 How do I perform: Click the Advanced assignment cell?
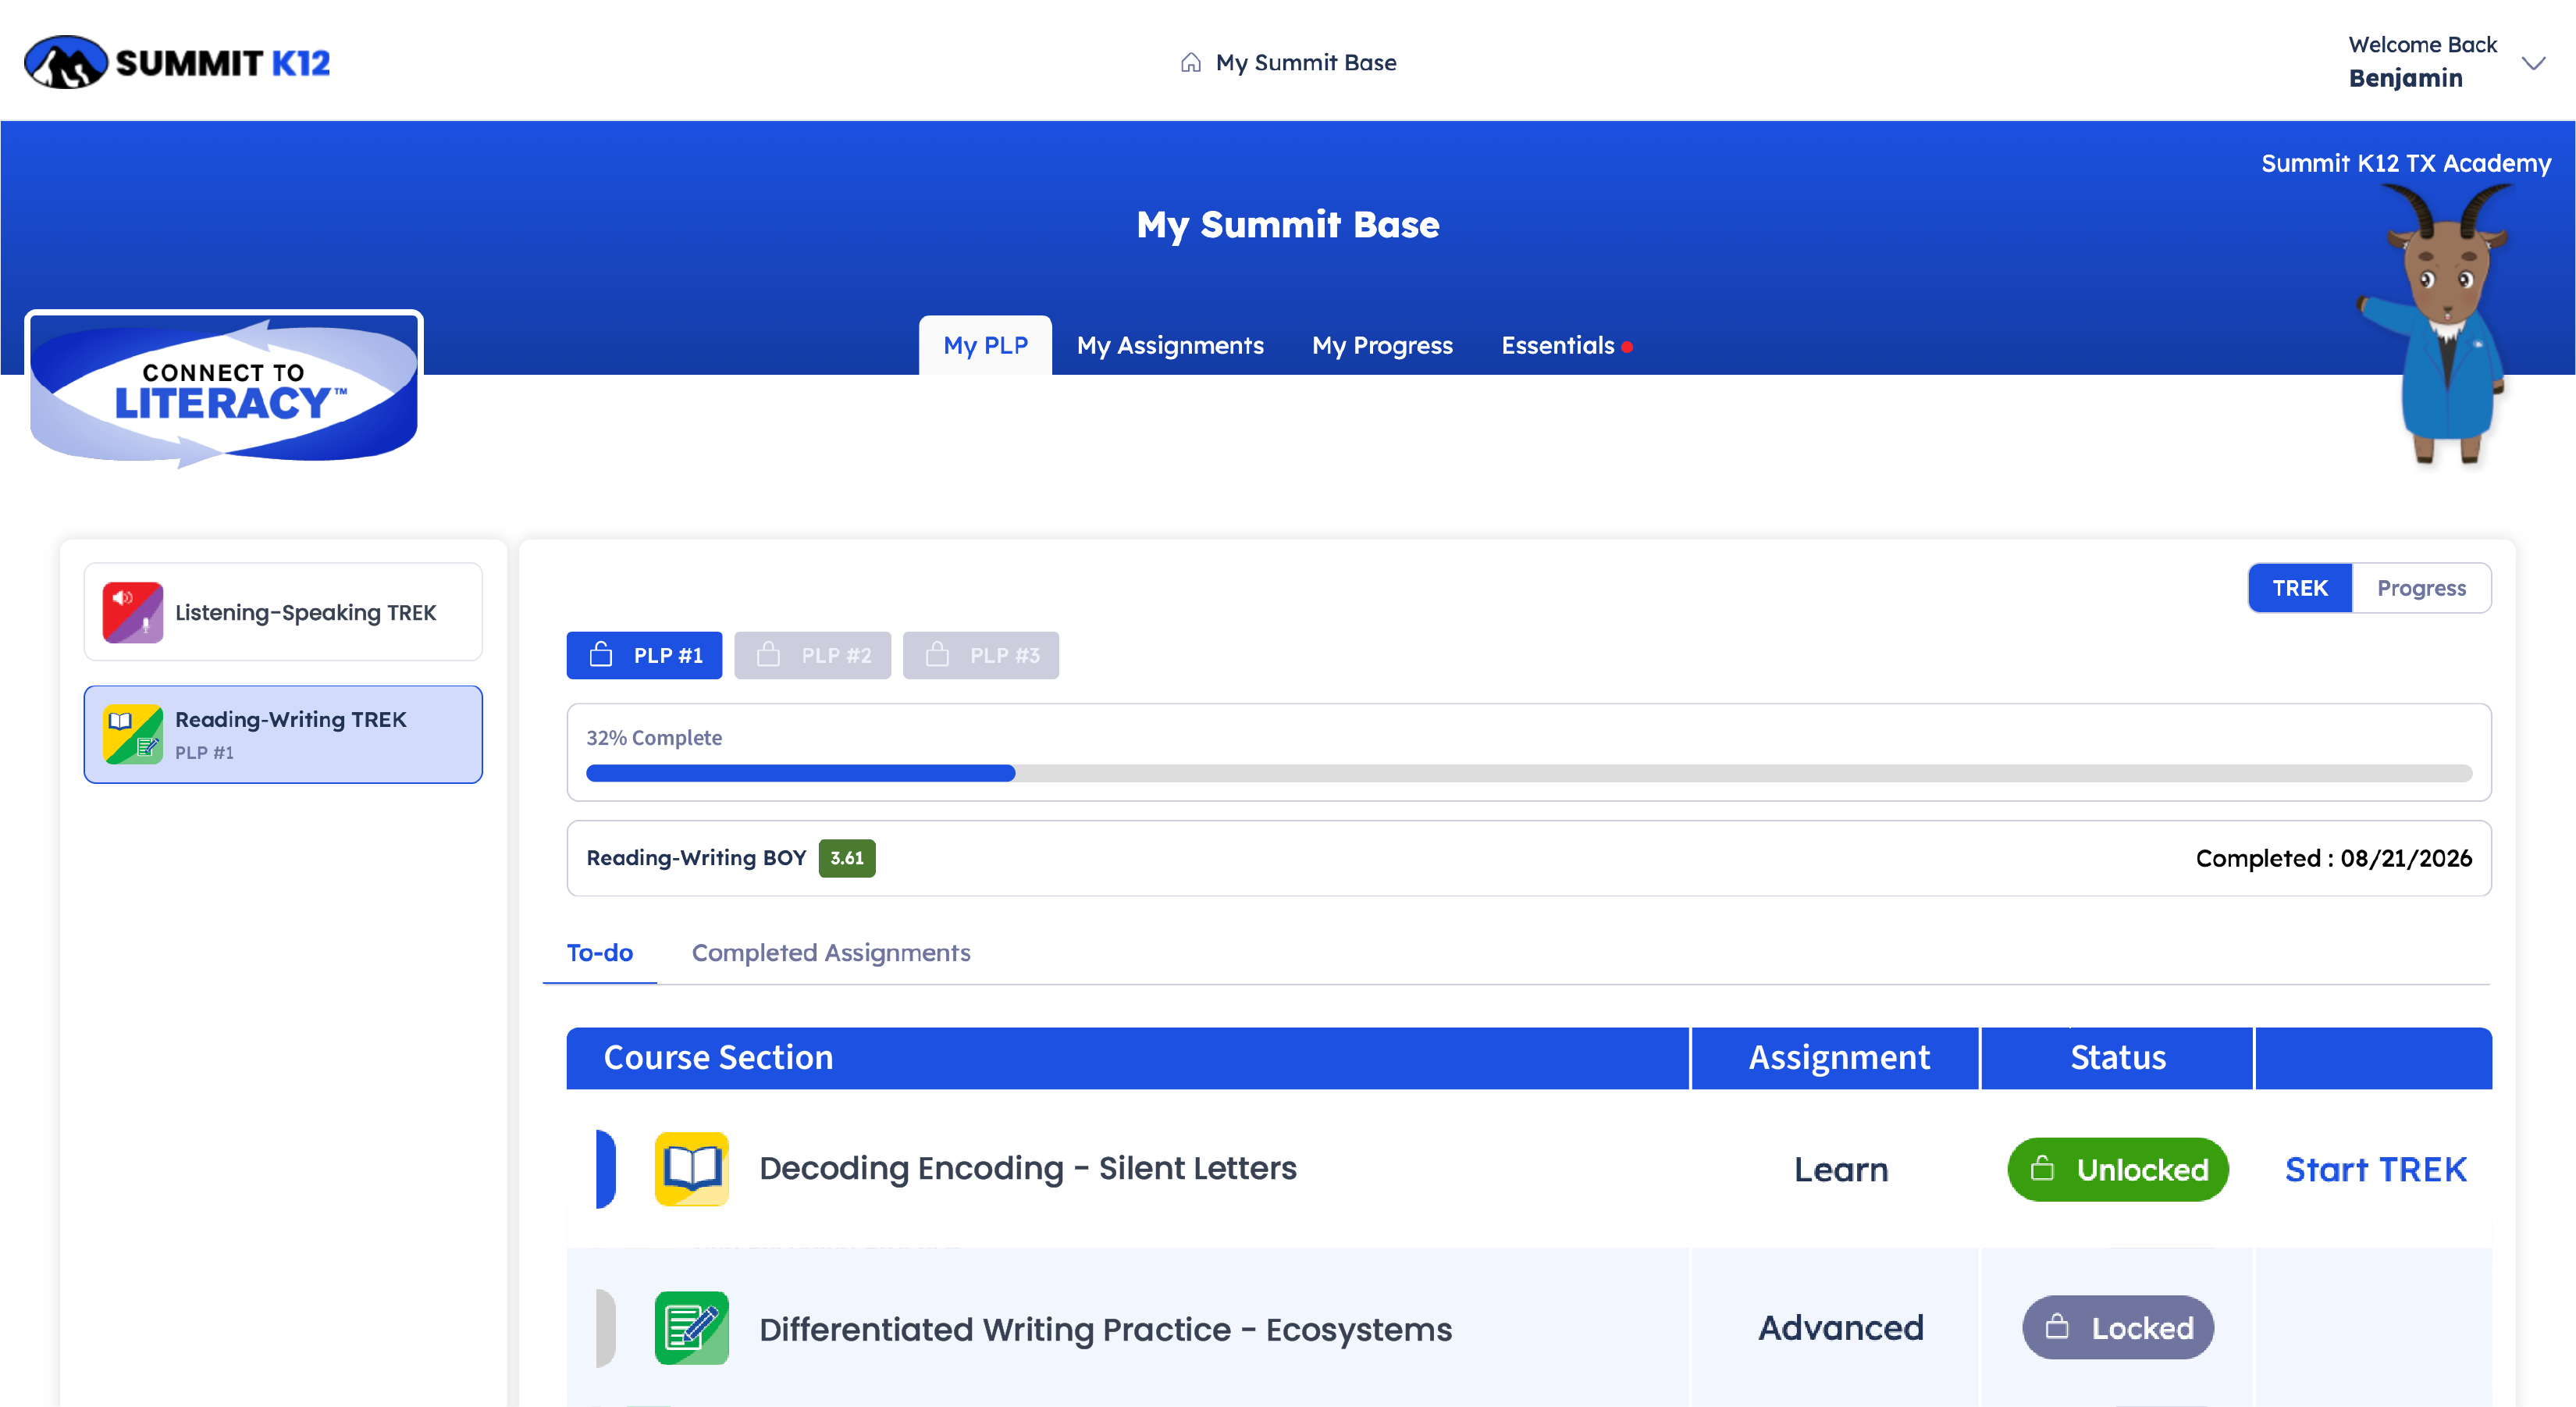1841,1327
